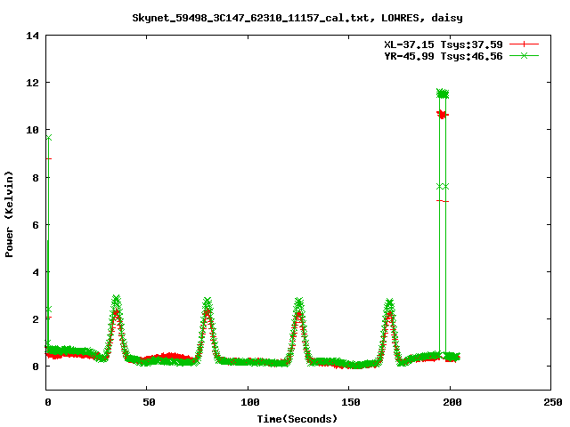
Task: Click the y-axis tick label 10
Action: pos(33,130)
